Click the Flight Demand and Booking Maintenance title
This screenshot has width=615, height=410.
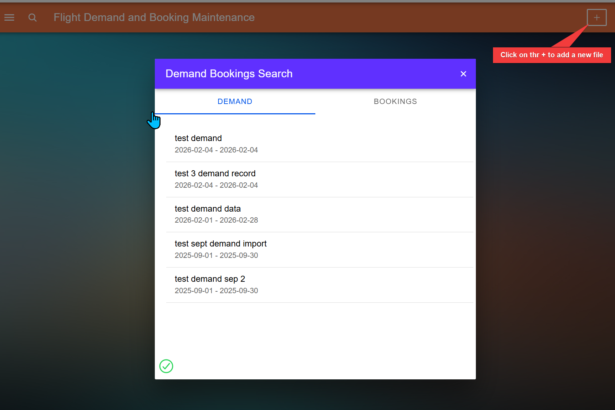pyautogui.click(x=154, y=17)
